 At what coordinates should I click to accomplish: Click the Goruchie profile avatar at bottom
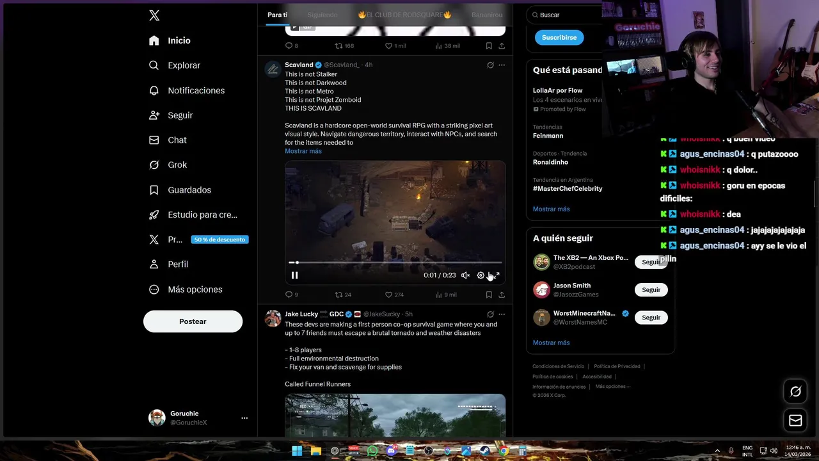pyautogui.click(x=157, y=418)
